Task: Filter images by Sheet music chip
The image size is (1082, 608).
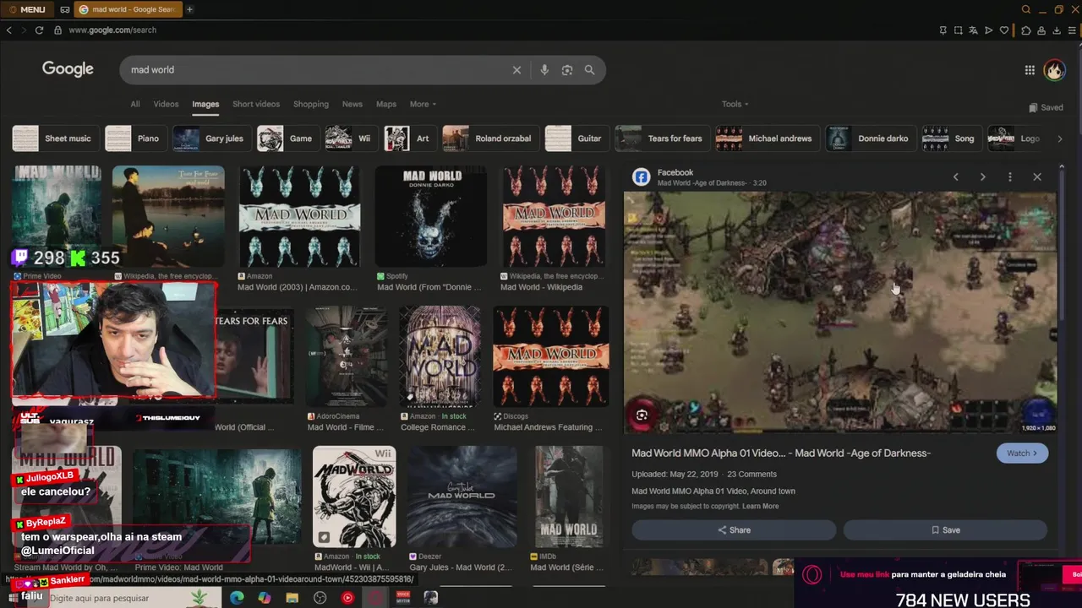Action: tap(57, 138)
